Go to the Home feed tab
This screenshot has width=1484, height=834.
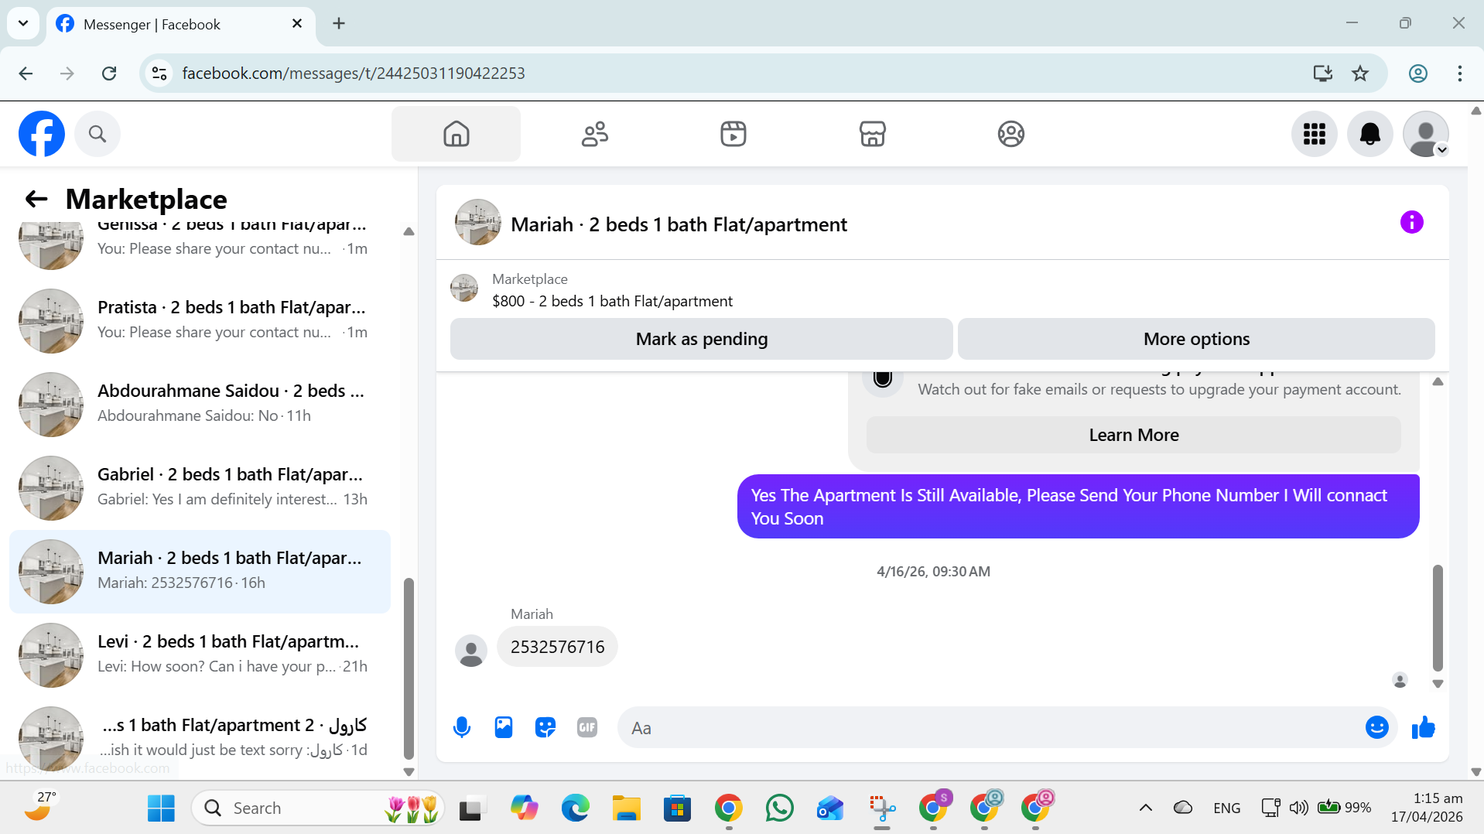(x=456, y=134)
